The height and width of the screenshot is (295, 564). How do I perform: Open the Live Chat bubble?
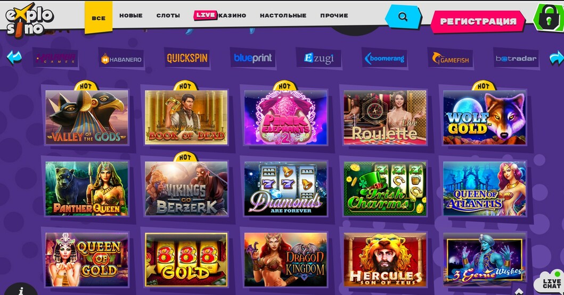[x=550, y=281]
